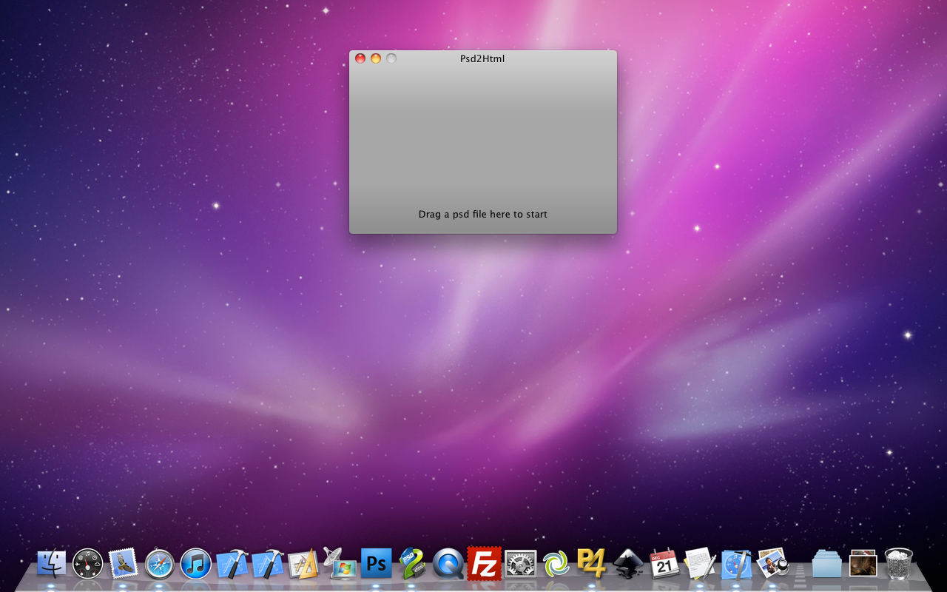Viewport: 947px width, 592px height.
Task: Close the Psd2Html window
Action: (x=360, y=58)
